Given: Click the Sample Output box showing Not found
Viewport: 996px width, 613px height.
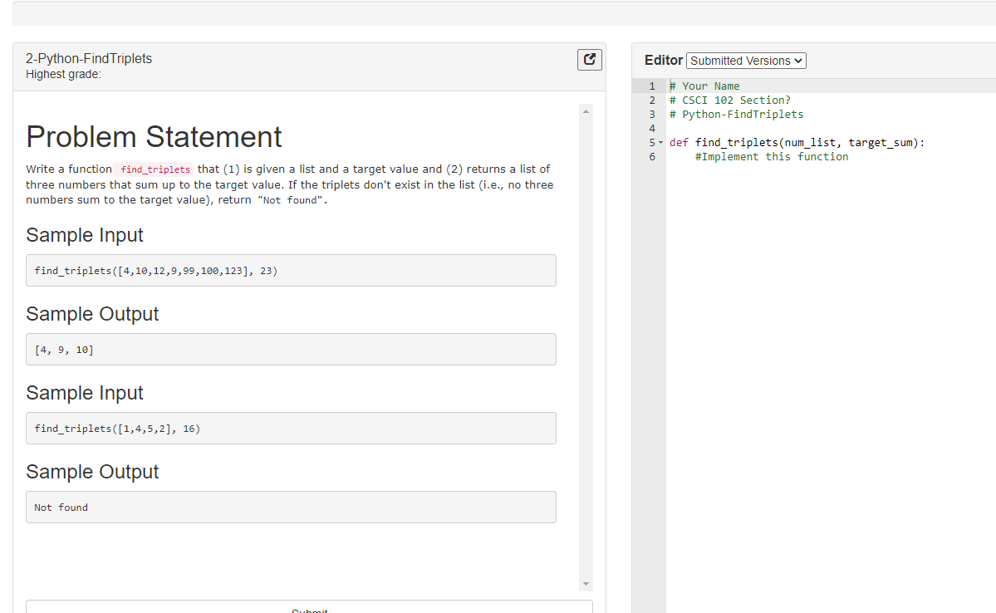Looking at the screenshot, I should (291, 507).
